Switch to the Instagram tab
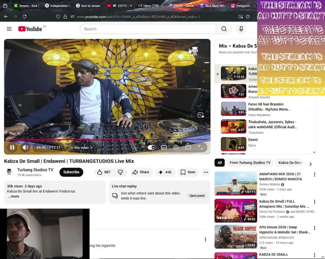 pyautogui.click(x=240, y=6)
